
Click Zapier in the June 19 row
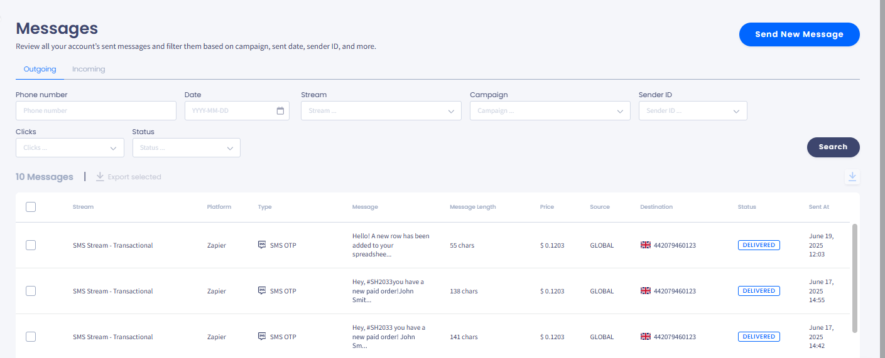(x=216, y=245)
